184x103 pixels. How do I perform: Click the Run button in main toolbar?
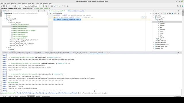click(41, 6)
